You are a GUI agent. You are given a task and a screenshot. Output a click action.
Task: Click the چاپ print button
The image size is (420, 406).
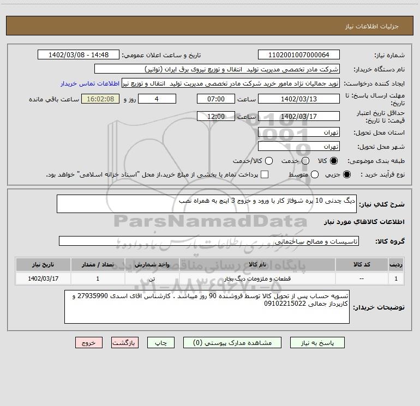(161, 343)
